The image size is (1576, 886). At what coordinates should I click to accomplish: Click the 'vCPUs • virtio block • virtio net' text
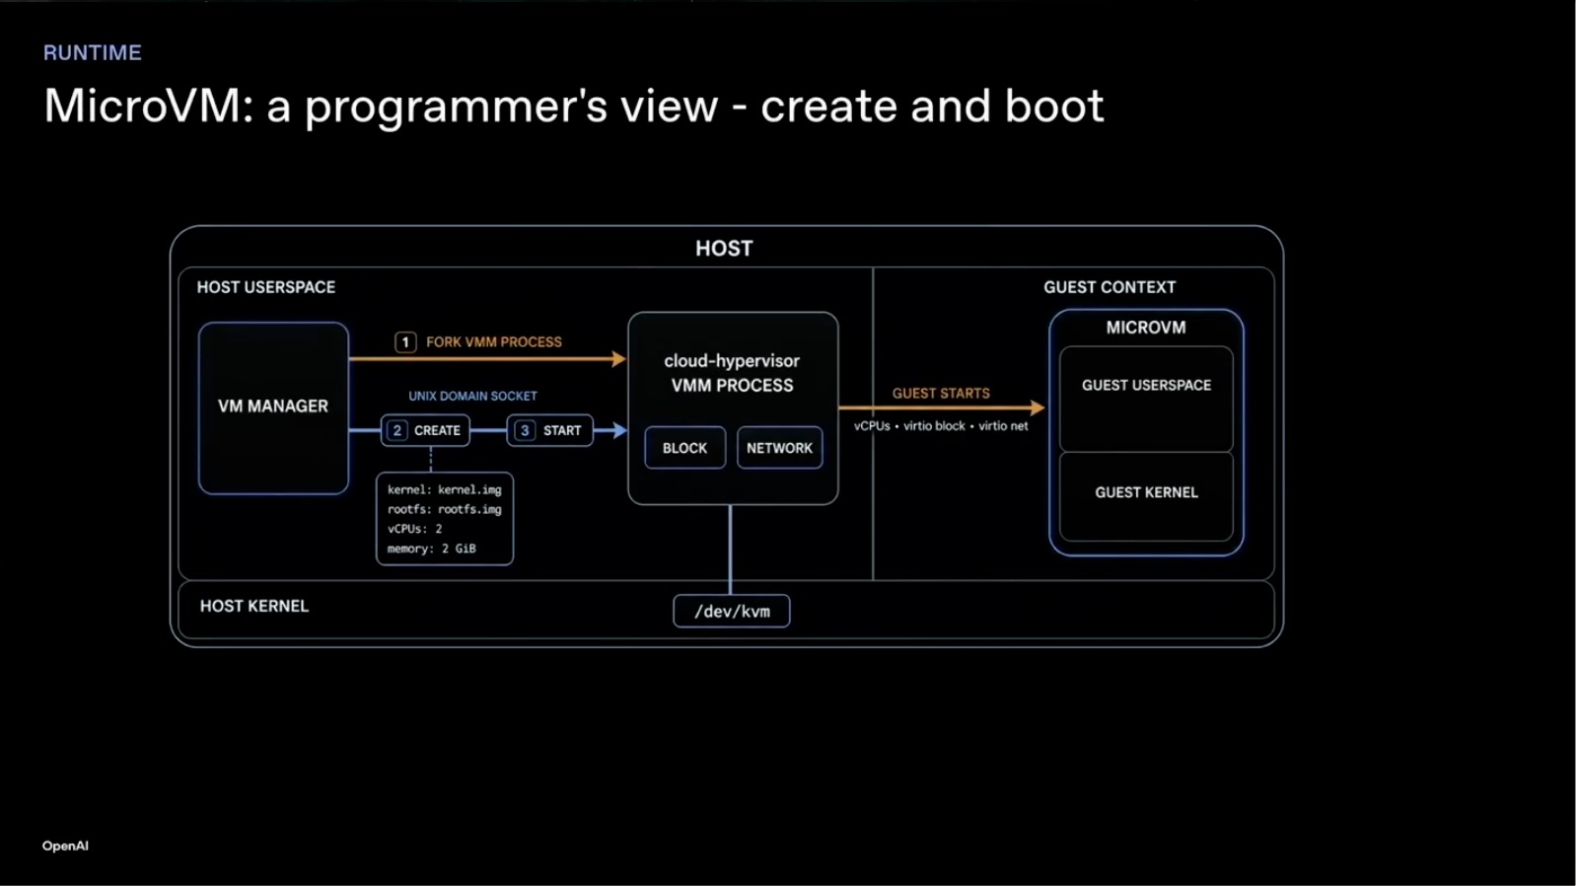click(x=941, y=426)
